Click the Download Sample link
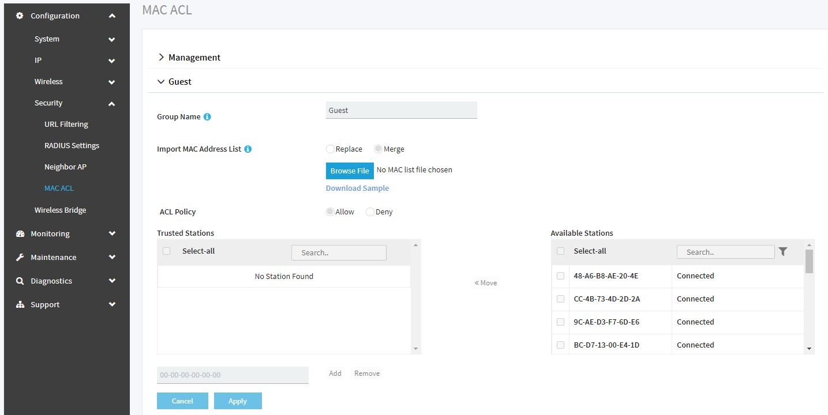The height and width of the screenshot is (415, 828). click(x=357, y=188)
